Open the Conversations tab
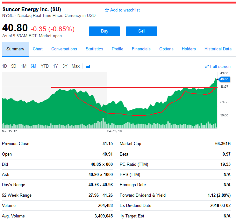This screenshot has width=236, height=220. pos(64,49)
